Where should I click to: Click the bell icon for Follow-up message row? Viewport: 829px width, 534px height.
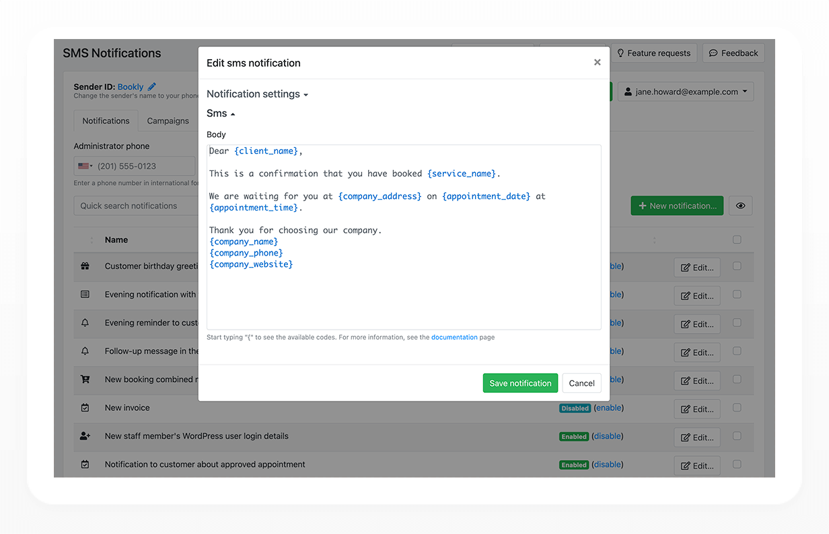pos(85,351)
